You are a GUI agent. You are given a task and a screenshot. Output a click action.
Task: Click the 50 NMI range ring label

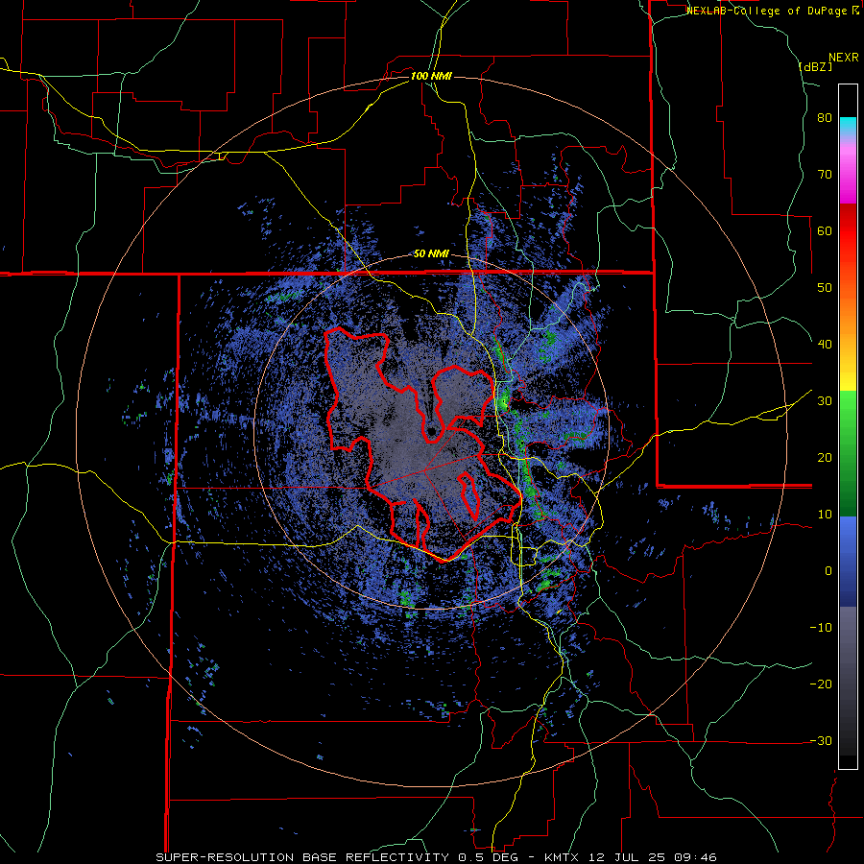[431, 254]
